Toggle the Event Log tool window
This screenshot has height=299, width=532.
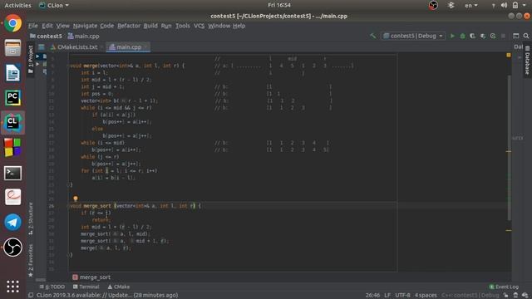(x=504, y=287)
